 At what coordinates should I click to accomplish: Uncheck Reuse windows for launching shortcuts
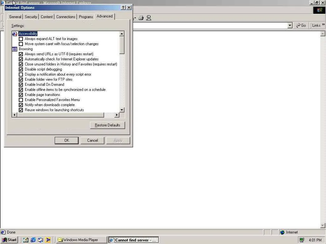point(21,110)
